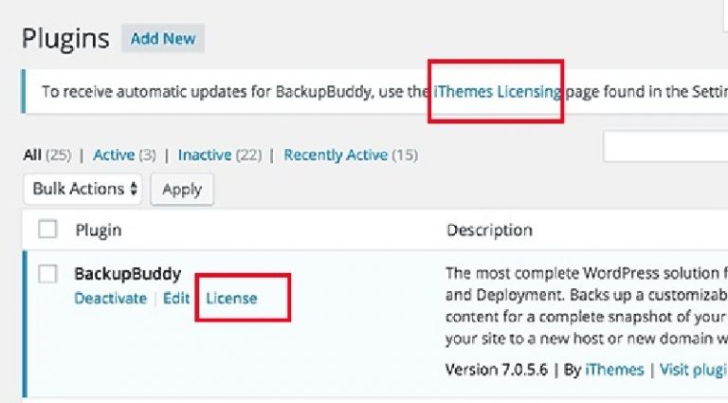Open the BackupBuddy License link
Image resolution: width=728 pixels, height=403 pixels.
[x=231, y=298]
